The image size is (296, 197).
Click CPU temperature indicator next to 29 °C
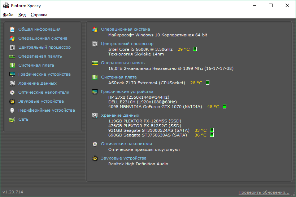pyautogui.click(x=195, y=49)
